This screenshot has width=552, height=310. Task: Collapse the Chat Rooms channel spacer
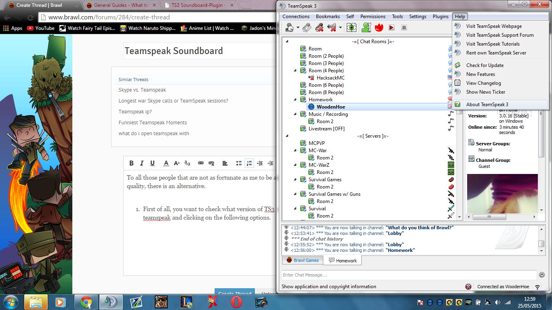(287, 41)
